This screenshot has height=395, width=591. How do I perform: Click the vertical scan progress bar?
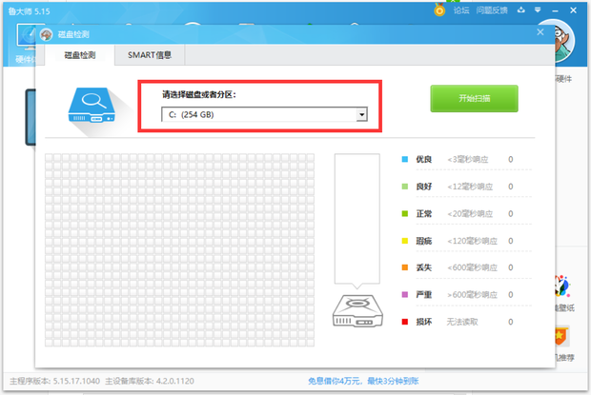357,219
